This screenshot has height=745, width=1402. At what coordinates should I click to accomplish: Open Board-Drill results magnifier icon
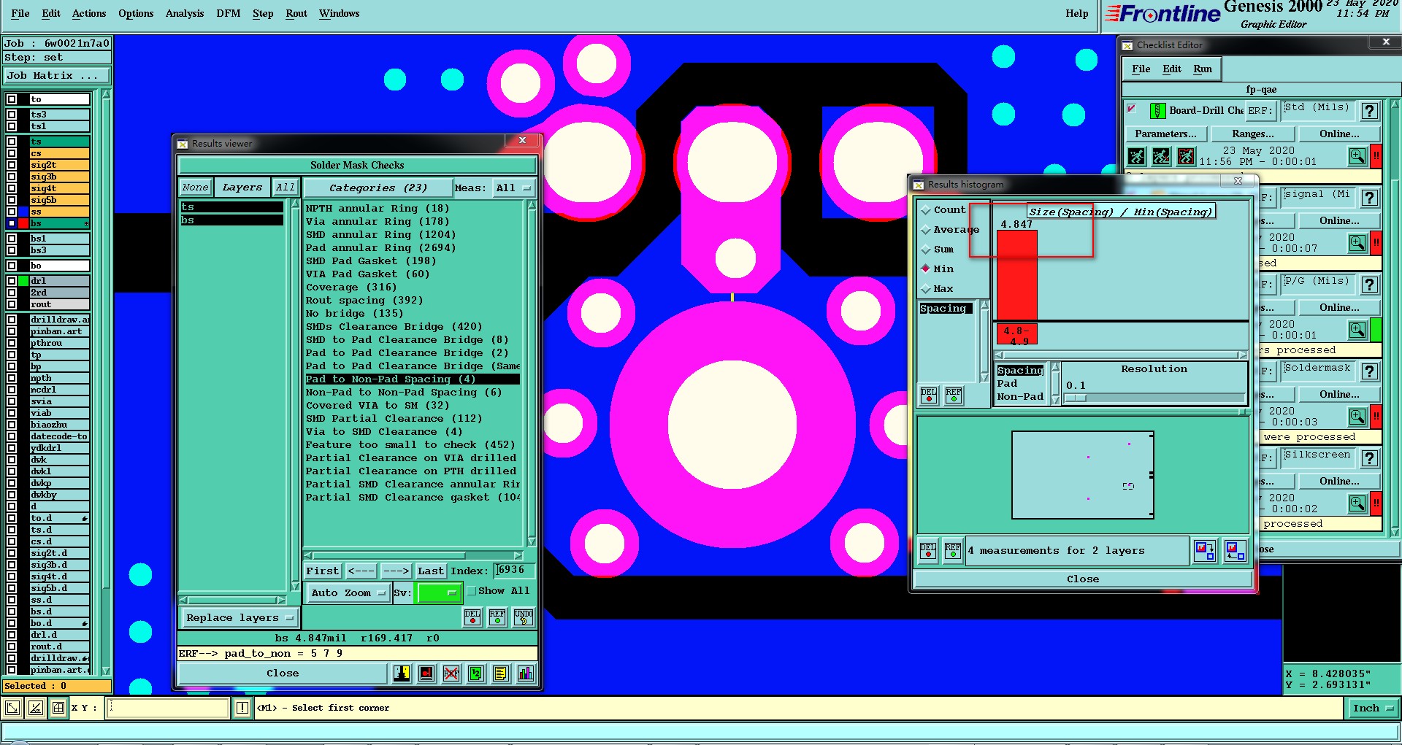[1357, 156]
